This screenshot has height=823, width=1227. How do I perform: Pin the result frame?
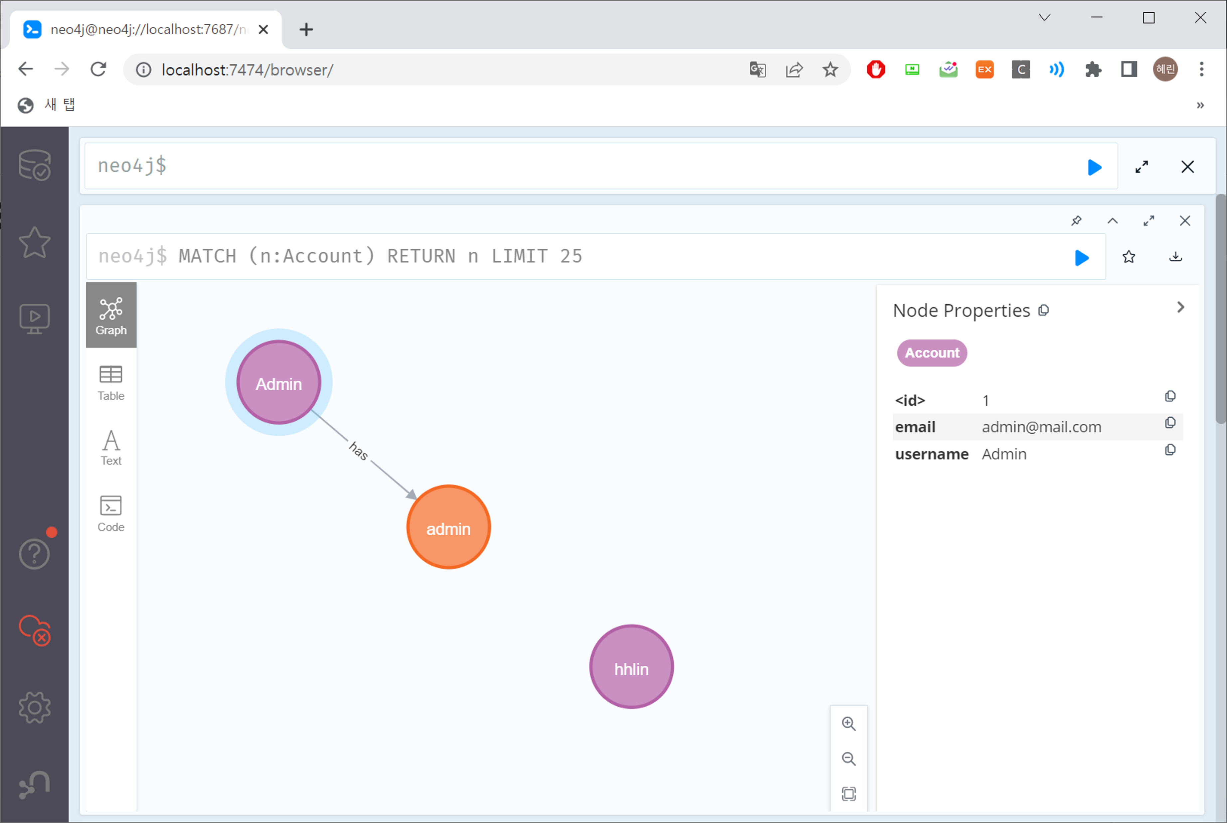(1076, 221)
